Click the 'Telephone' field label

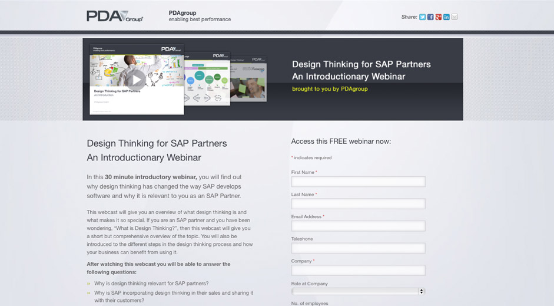pyautogui.click(x=302, y=239)
